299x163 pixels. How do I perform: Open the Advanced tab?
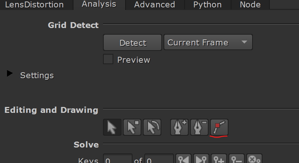point(155,4)
